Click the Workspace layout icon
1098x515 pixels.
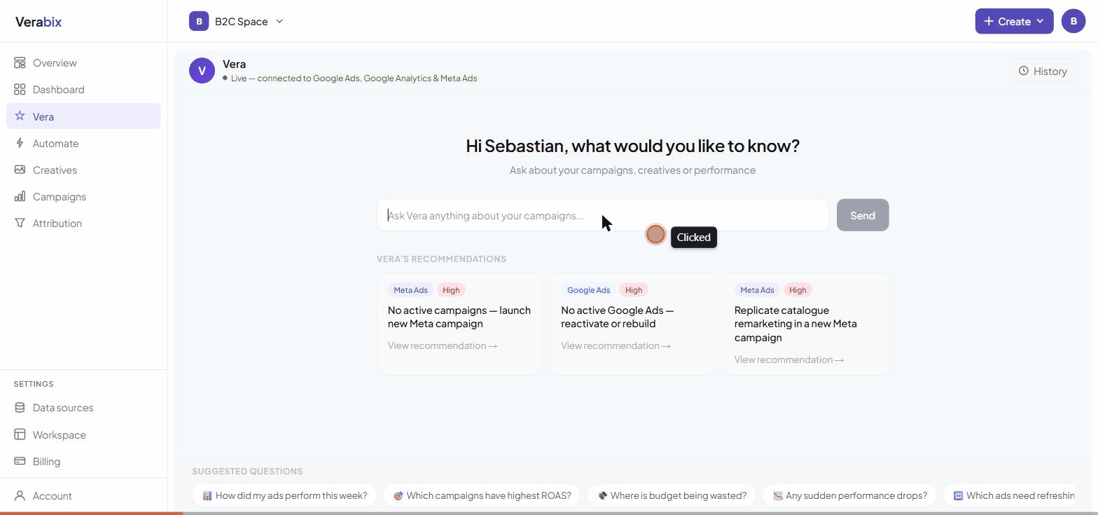coord(20,434)
